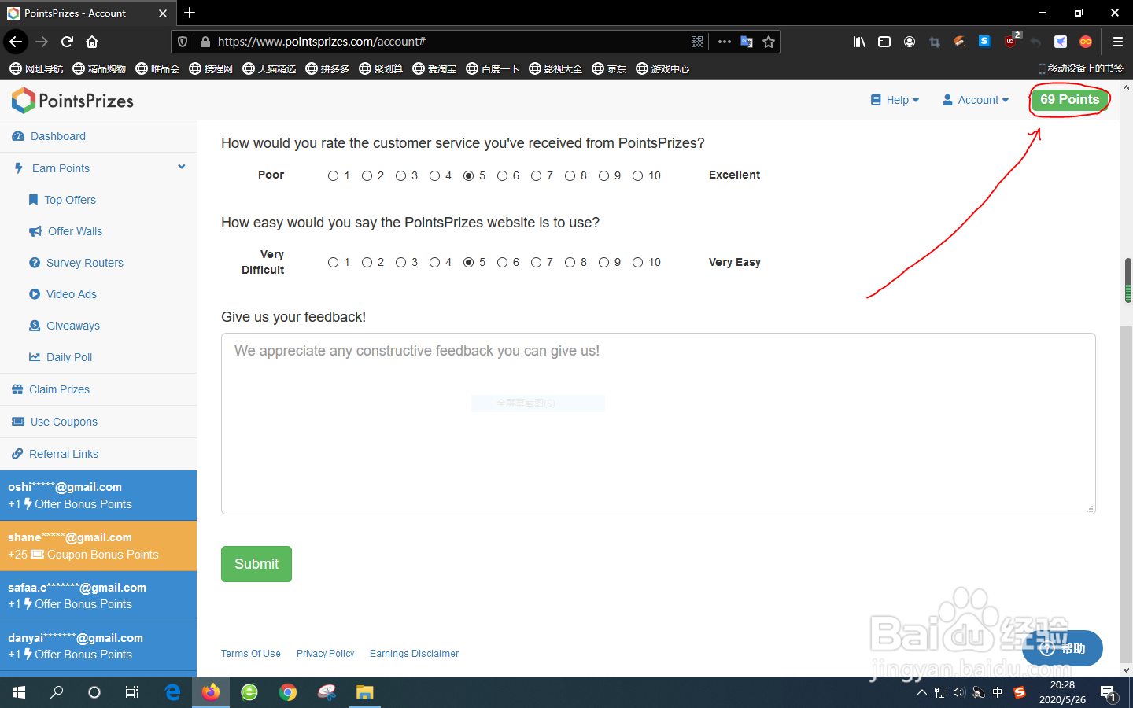Rate website ease of use as 8
Viewport: 1133px width, 708px height.
pyautogui.click(x=570, y=262)
